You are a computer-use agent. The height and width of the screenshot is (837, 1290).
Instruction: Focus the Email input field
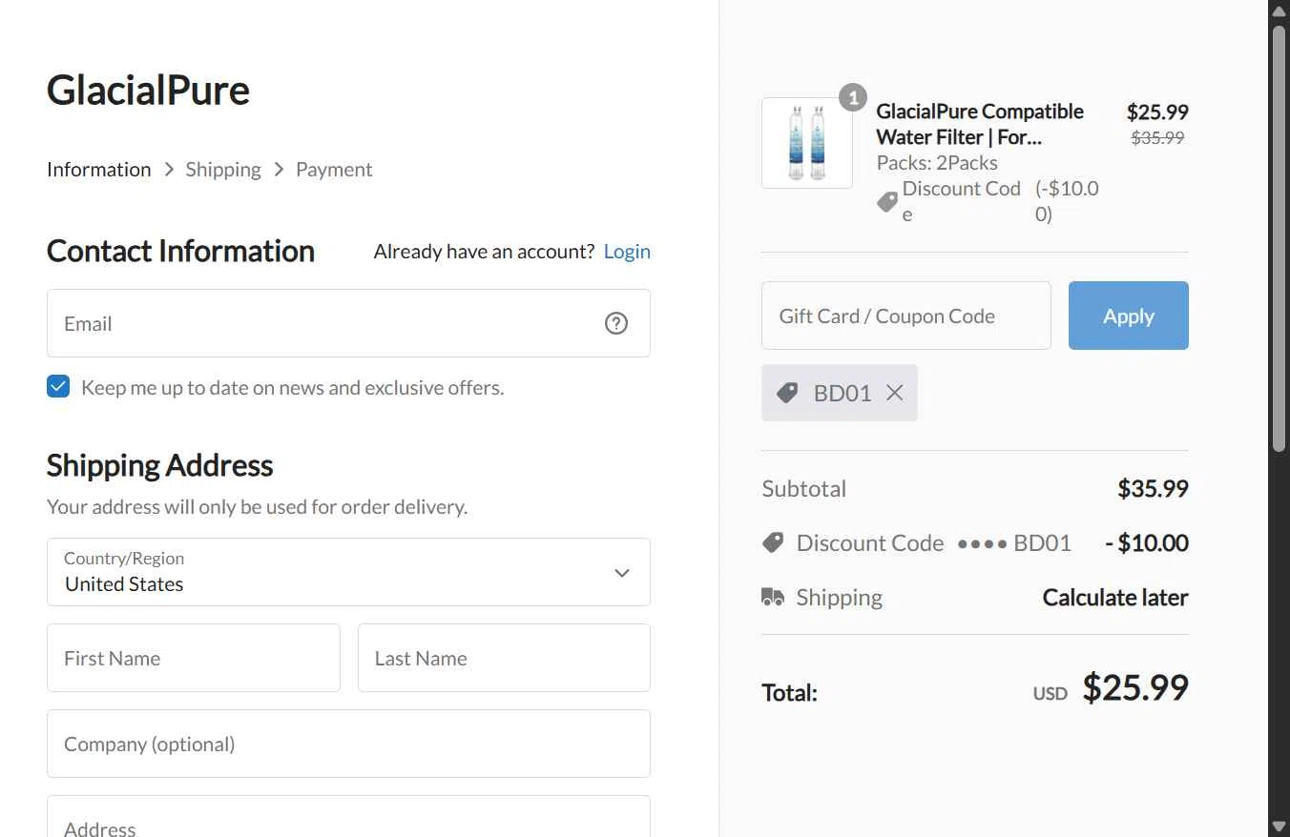[x=348, y=323]
